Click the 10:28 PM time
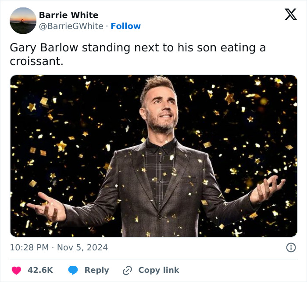 pos(29,248)
